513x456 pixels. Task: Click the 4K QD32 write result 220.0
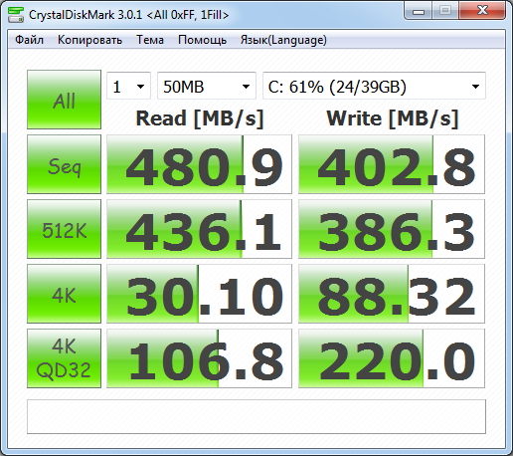[x=392, y=358]
